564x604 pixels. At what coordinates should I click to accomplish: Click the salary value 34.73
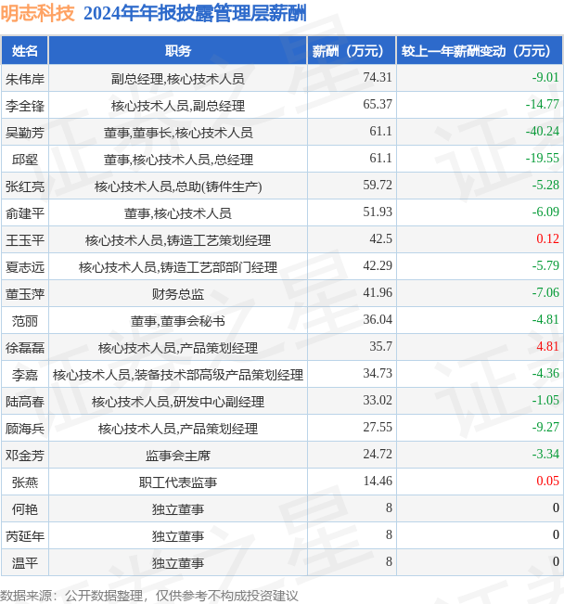[x=378, y=373]
